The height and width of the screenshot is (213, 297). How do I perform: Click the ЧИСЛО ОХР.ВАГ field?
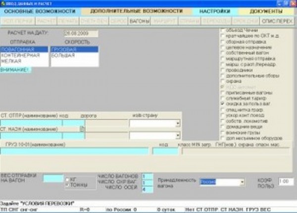(x=148, y=183)
